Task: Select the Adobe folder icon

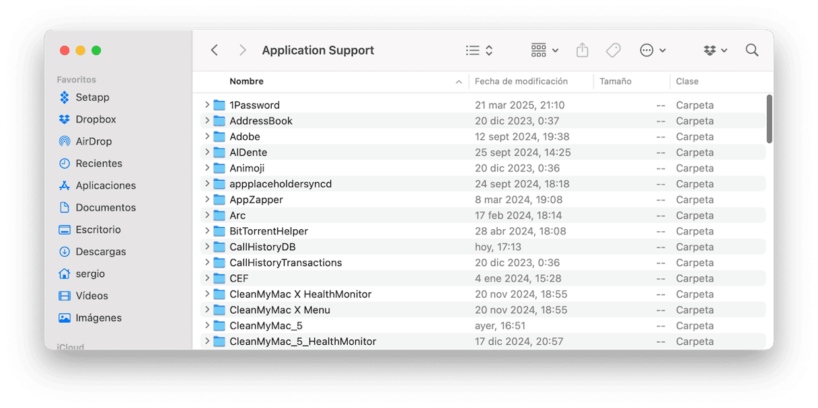Action: point(219,136)
